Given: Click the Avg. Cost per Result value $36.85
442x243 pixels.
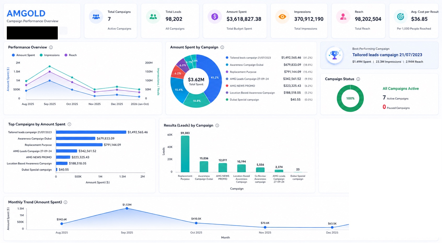Looking at the screenshot, I should point(419,19).
